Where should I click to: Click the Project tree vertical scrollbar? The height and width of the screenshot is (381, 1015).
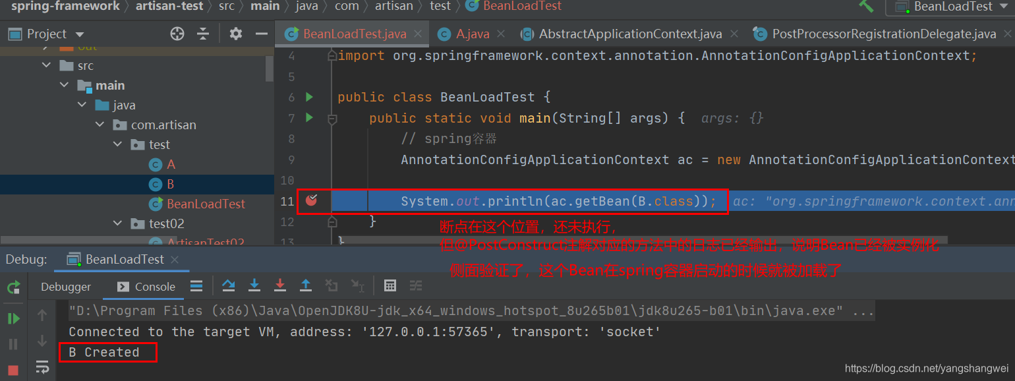[x=269, y=68]
